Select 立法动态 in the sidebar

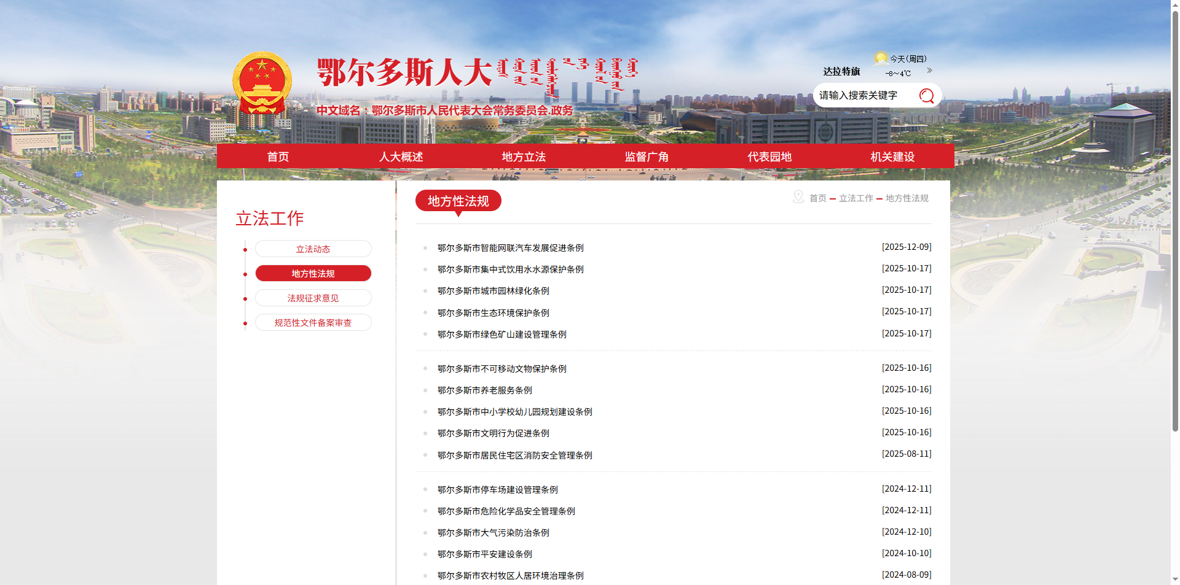[x=313, y=249]
